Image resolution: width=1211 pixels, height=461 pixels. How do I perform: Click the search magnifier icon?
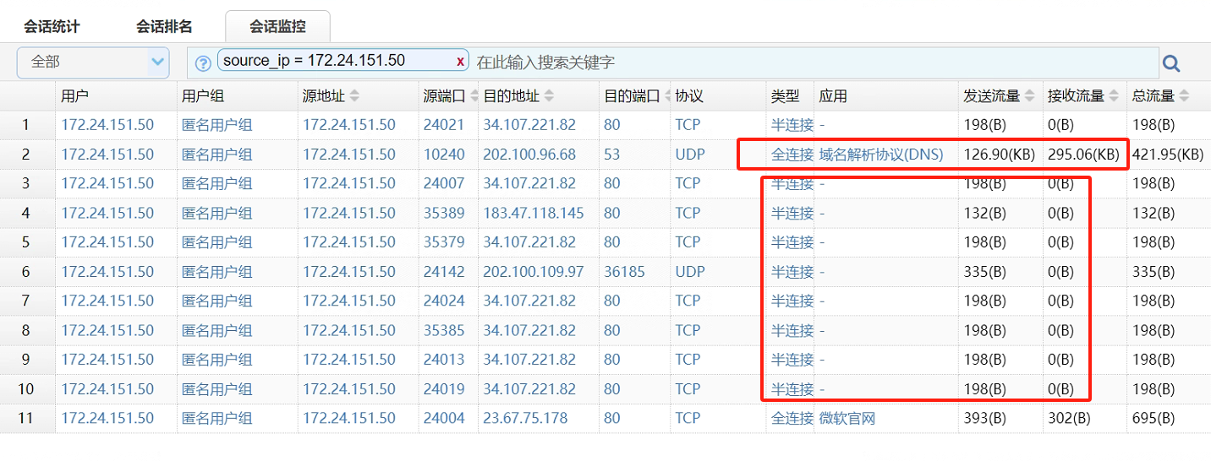[1171, 63]
